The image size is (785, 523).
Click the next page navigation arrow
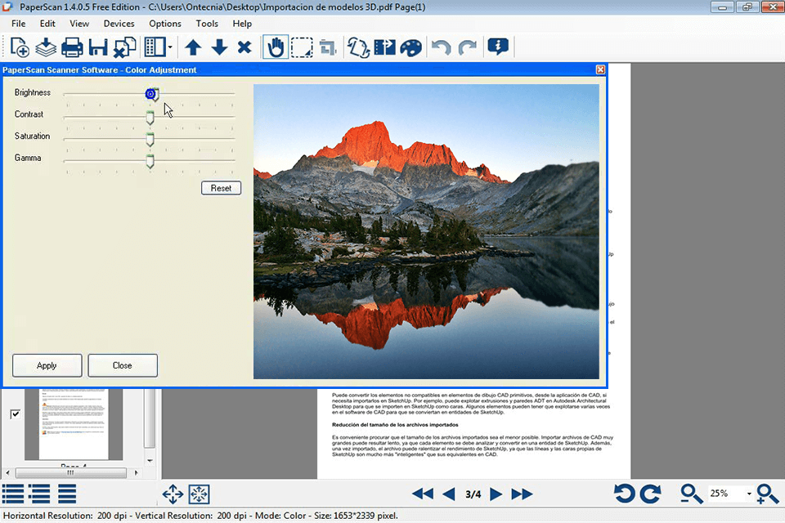click(x=496, y=494)
